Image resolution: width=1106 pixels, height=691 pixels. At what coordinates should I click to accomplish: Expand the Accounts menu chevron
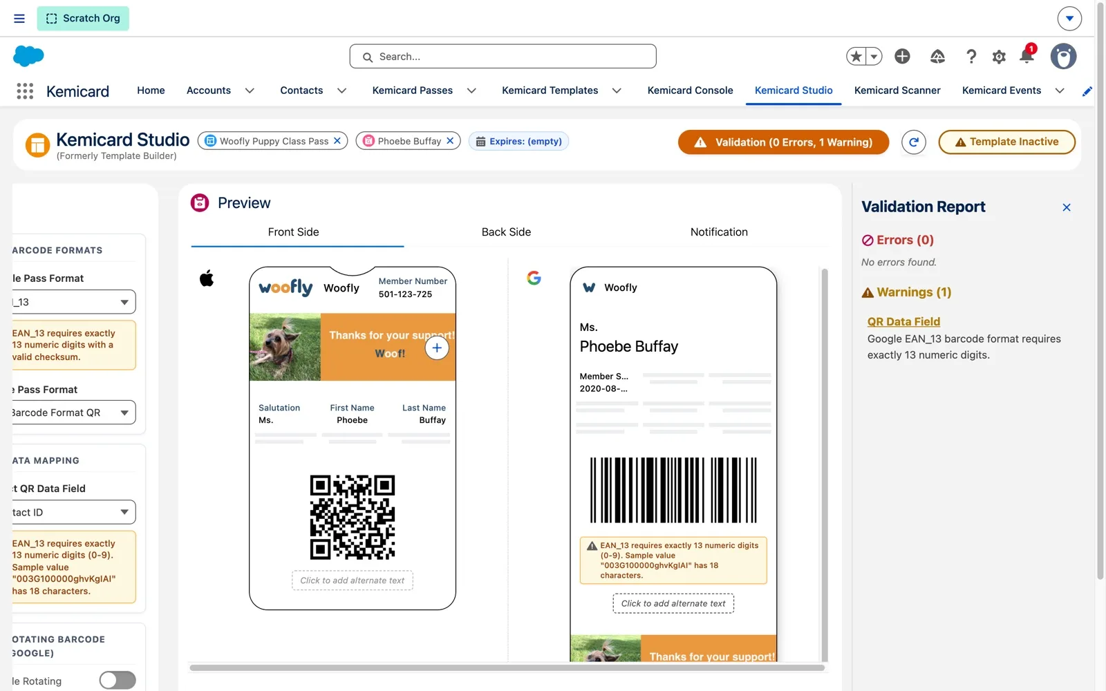pyautogui.click(x=250, y=91)
